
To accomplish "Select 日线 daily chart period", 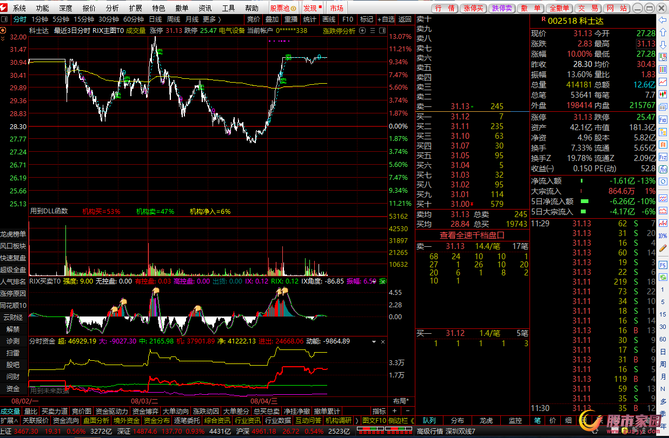I will (x=155, y=19).
